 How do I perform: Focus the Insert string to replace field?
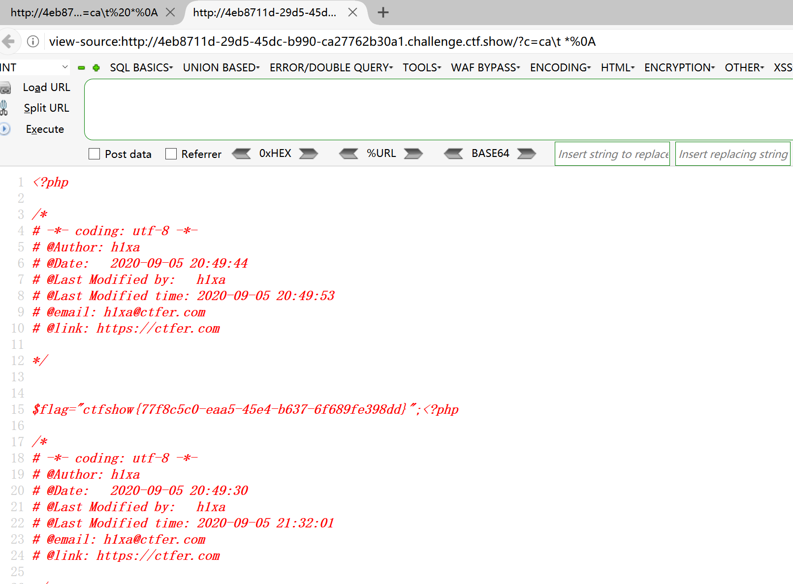pyautogui.click(x=612, y=154)
